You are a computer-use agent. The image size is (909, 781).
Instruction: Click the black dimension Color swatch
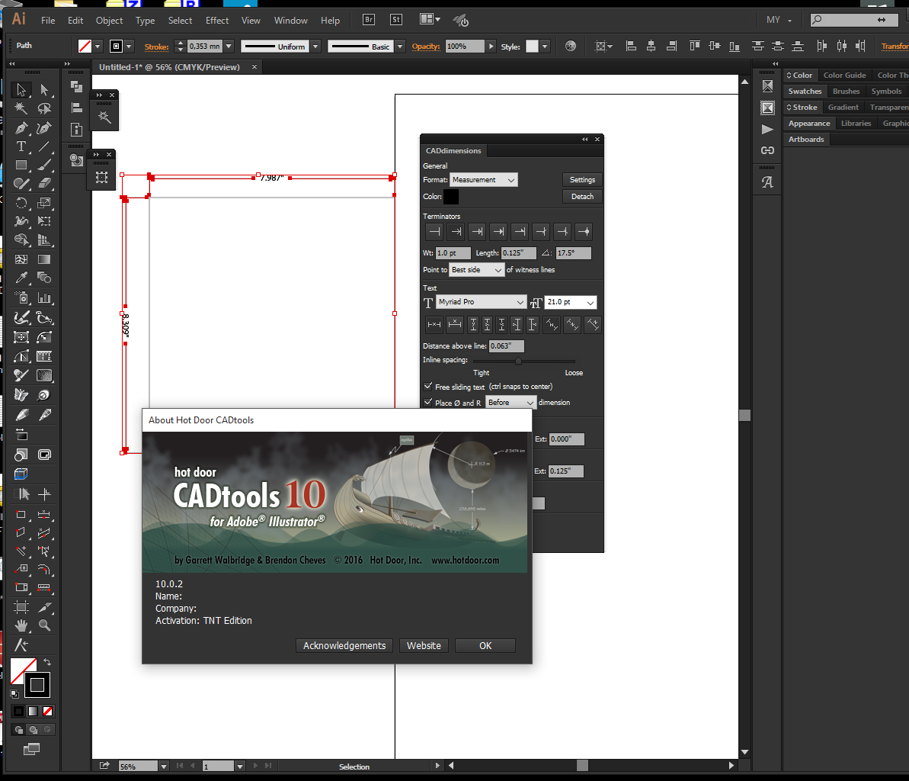[x=451, y=197]
